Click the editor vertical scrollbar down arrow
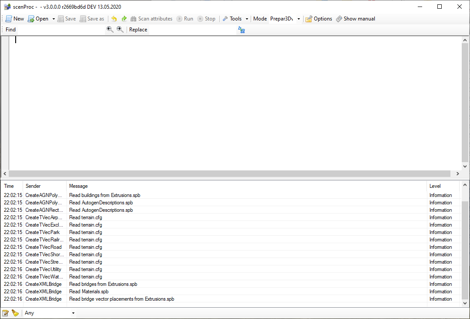The width and height of the screenshot is (470, 319). [465, 166]
